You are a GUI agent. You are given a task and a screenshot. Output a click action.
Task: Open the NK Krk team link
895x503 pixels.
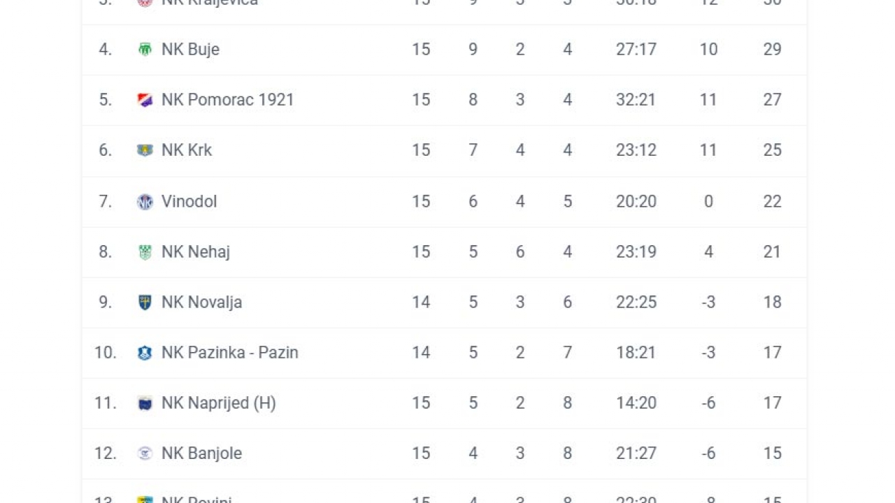[x=187, y=150]
